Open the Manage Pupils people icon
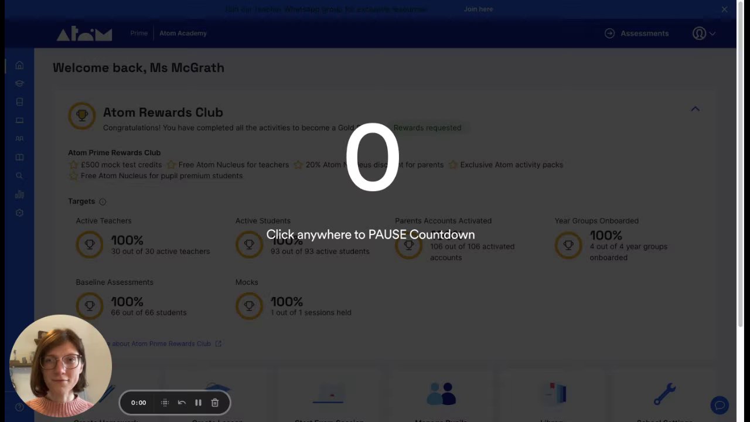The image size is (750, 422). [x=441, y=394]
